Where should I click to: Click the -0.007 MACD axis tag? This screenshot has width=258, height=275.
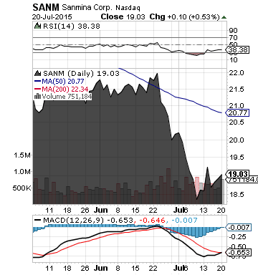(x=239, y=228)
